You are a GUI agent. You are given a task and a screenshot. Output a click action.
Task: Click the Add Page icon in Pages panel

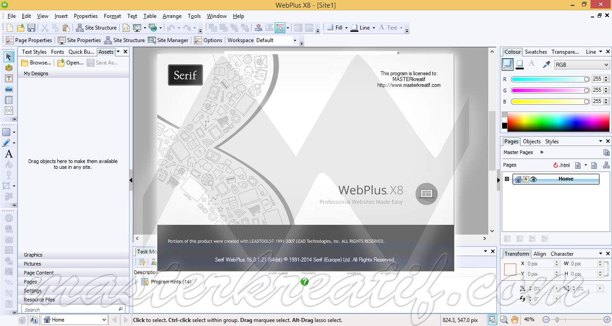578,165
